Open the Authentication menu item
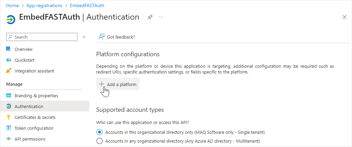Viewport: 352px width, 147px height. 29,106
